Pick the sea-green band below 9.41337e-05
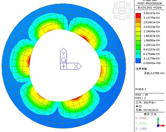The image size is (166, 132). (138, 52)
